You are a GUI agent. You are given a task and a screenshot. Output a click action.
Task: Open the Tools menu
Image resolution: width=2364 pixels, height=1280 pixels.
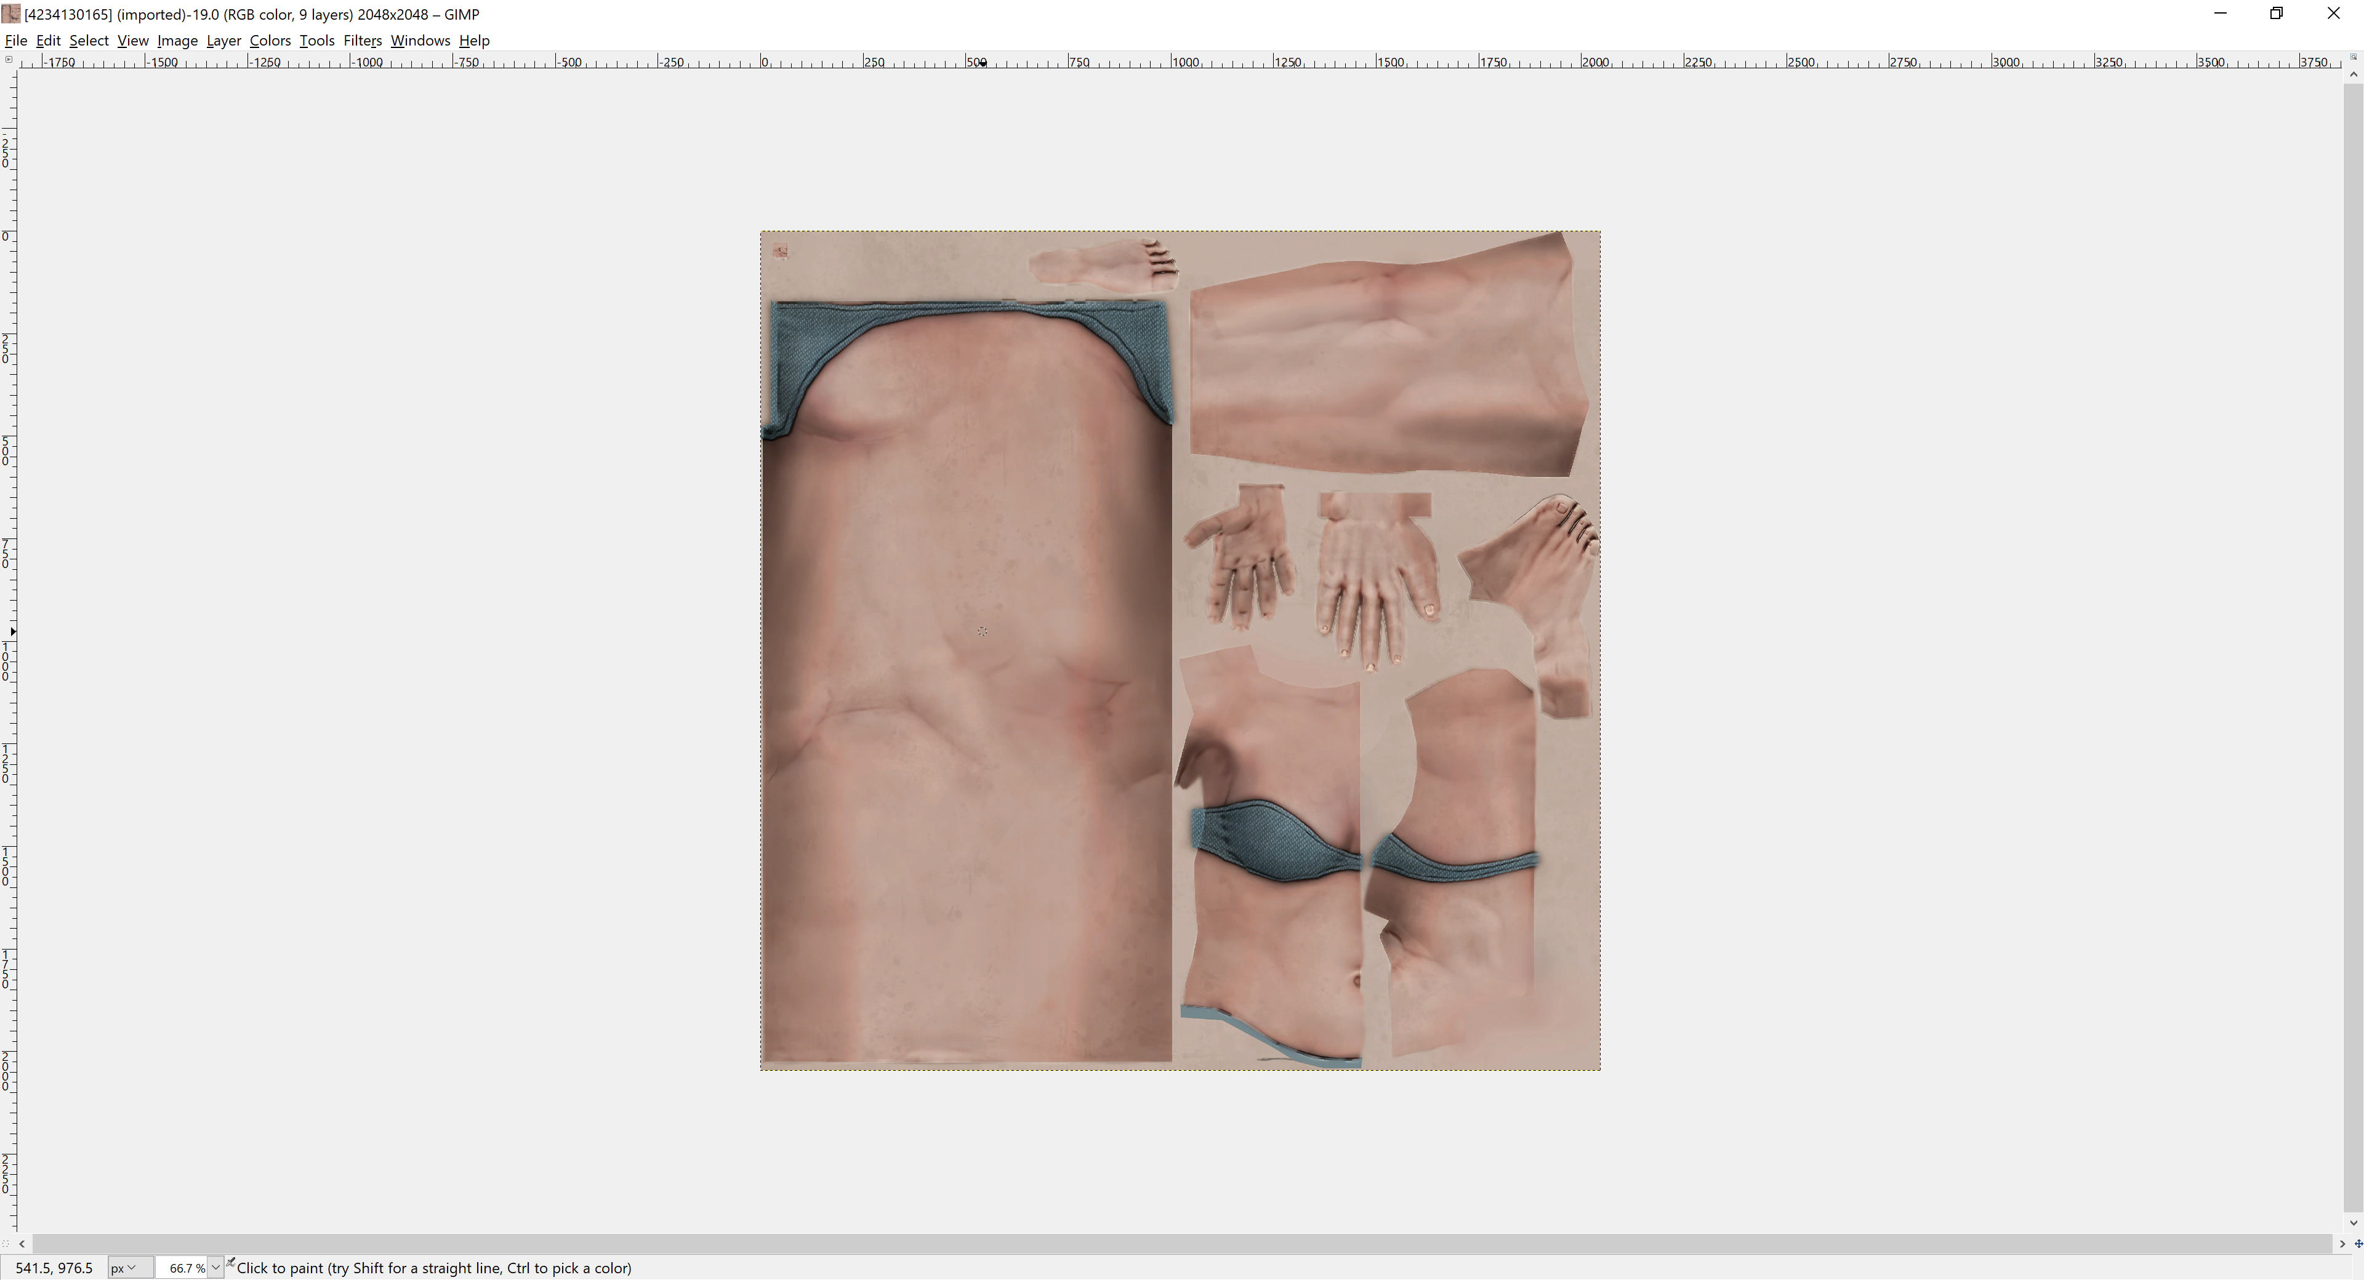point(316,41)
